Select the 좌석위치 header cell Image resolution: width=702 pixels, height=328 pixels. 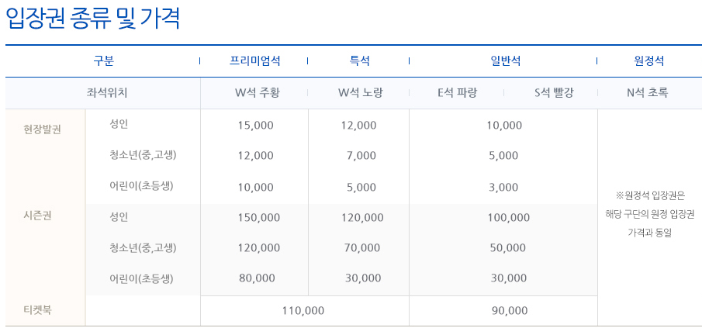[107, 93]
